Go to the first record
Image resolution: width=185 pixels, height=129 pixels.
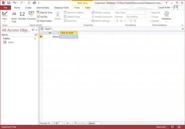(x=49, y=123)
